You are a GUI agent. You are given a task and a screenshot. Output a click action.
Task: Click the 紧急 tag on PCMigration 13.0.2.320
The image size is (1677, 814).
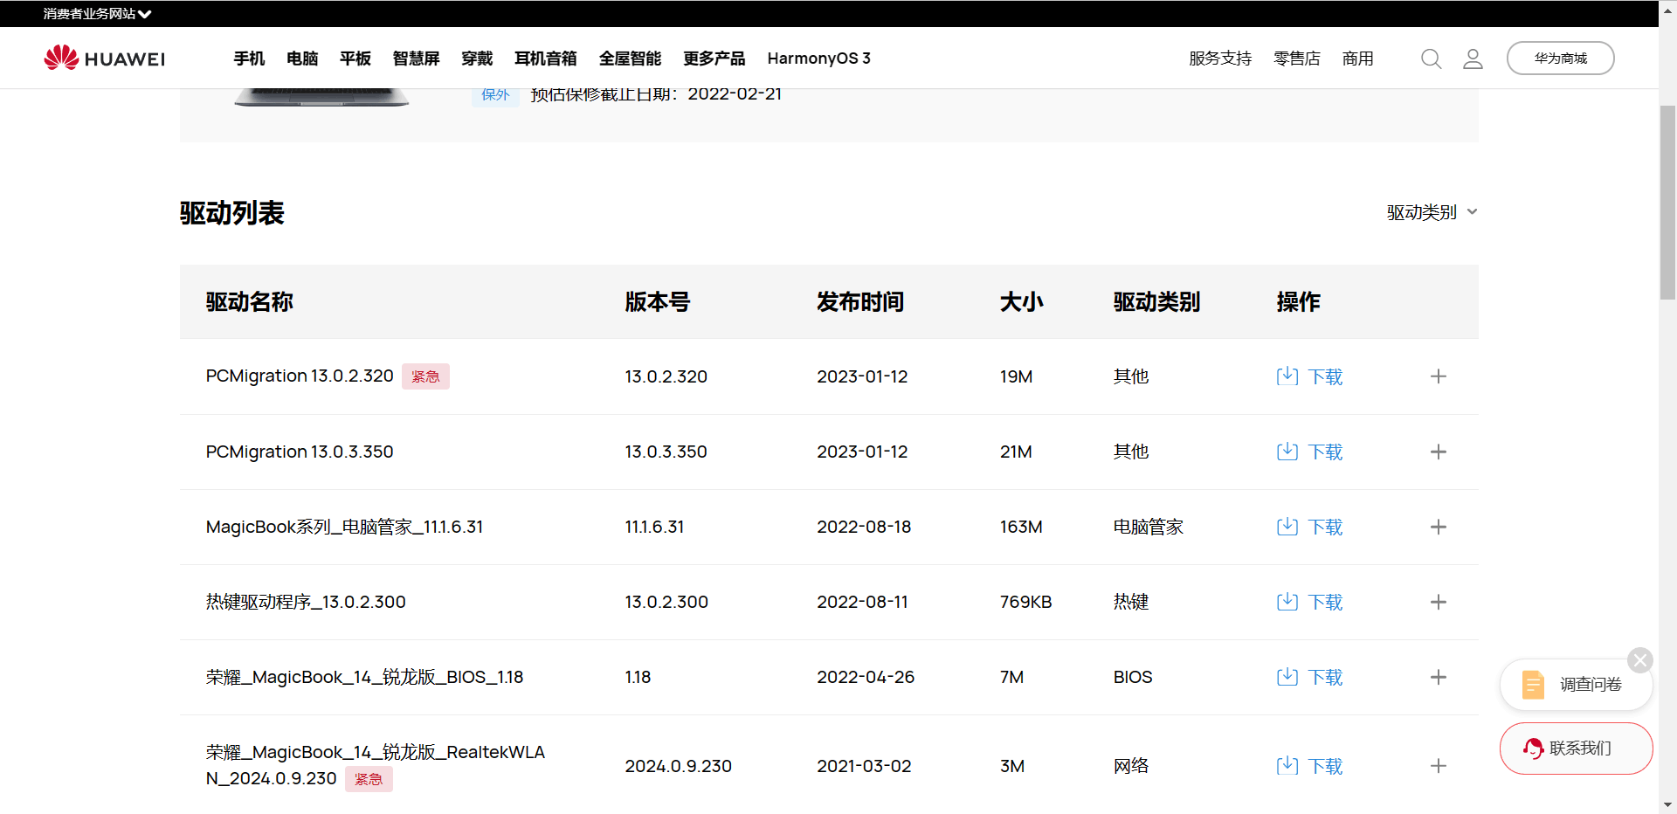(425, 376)
